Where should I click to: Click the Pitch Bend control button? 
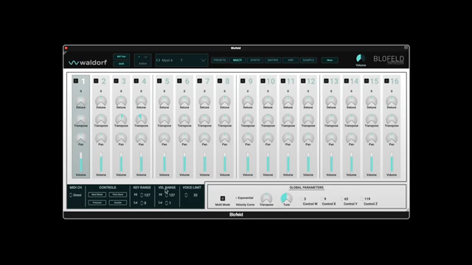[x=118, y=194]
